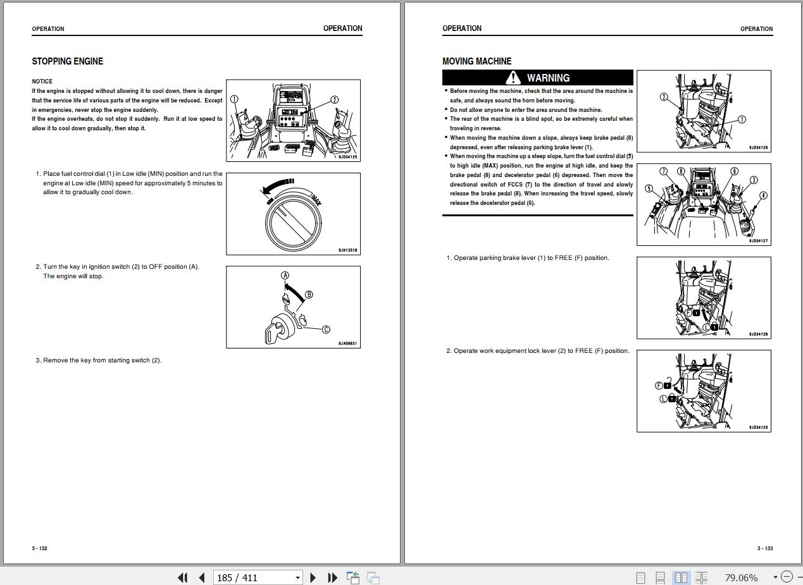Open the zoom level dropdown
This screenshot has width=803, height=585.
click(775, 577)
